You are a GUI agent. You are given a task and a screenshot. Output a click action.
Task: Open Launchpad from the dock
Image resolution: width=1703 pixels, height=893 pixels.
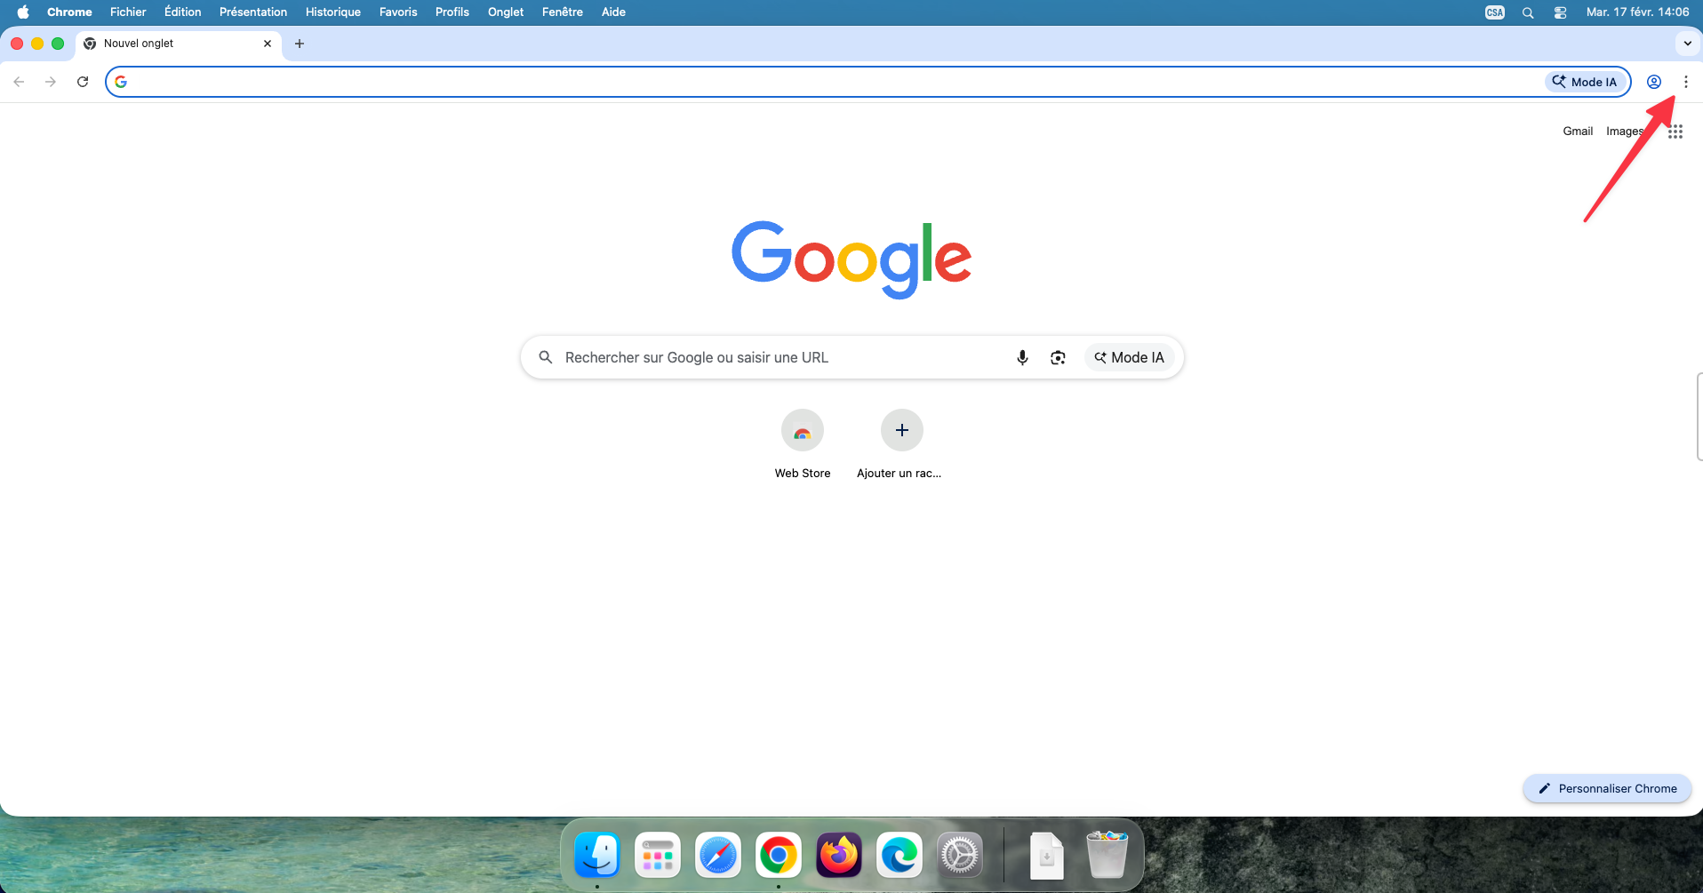658,856
